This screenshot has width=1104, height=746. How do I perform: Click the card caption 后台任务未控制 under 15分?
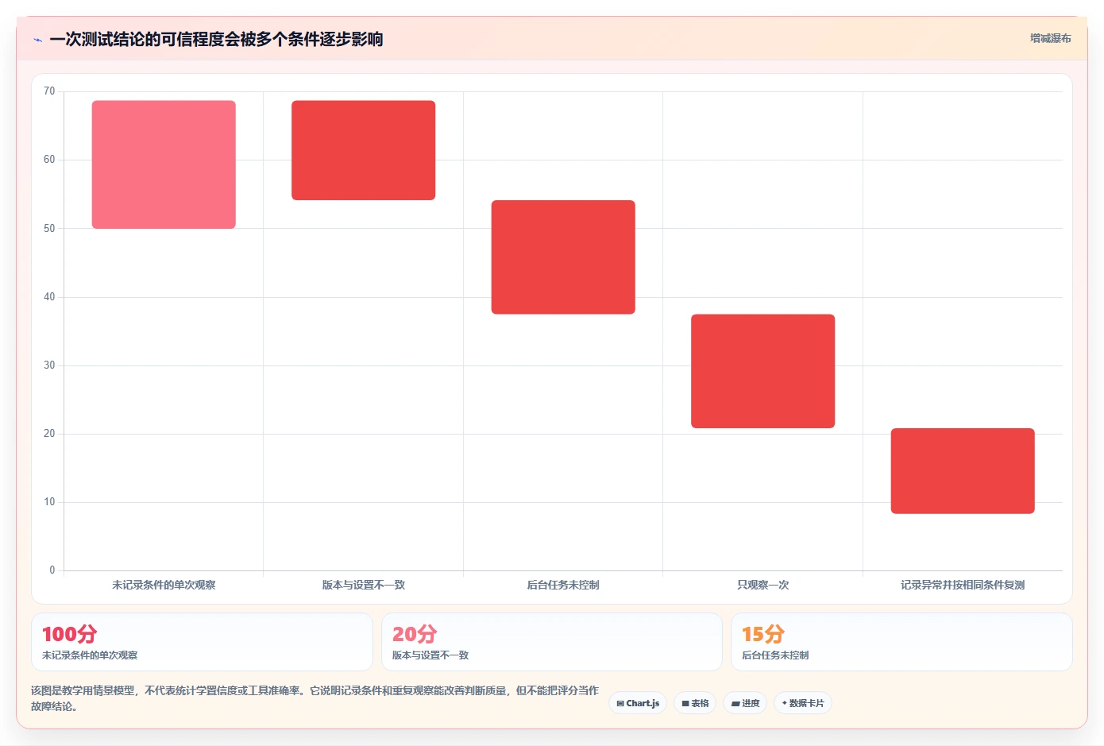(775, 655)
